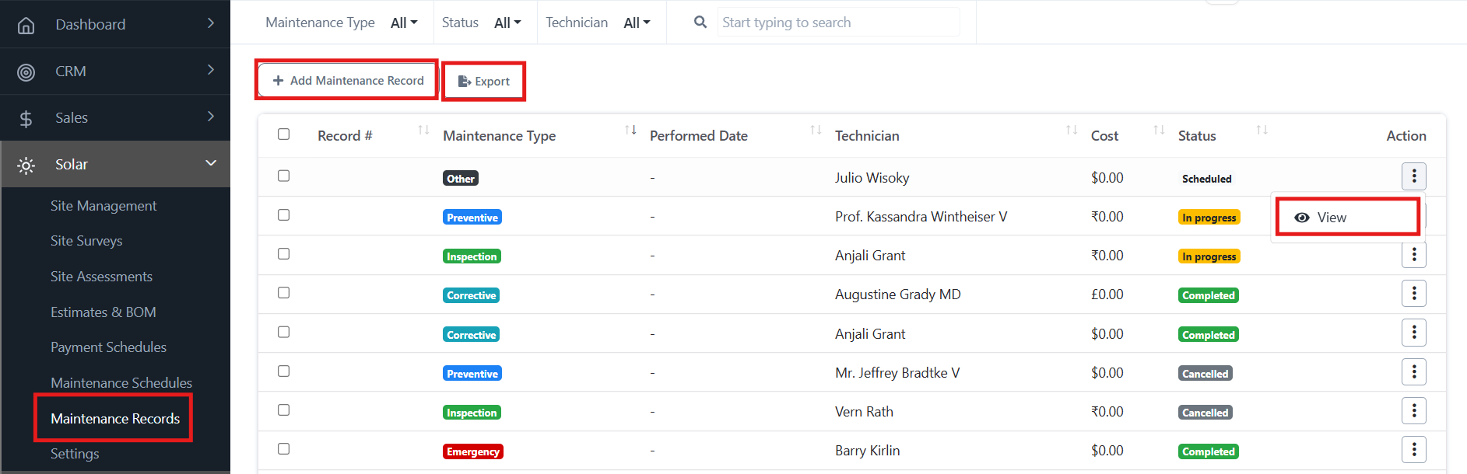The image size is (1467, 474).
Task: Toggle the select-all checkbox in table header
Action: (283, 134)
